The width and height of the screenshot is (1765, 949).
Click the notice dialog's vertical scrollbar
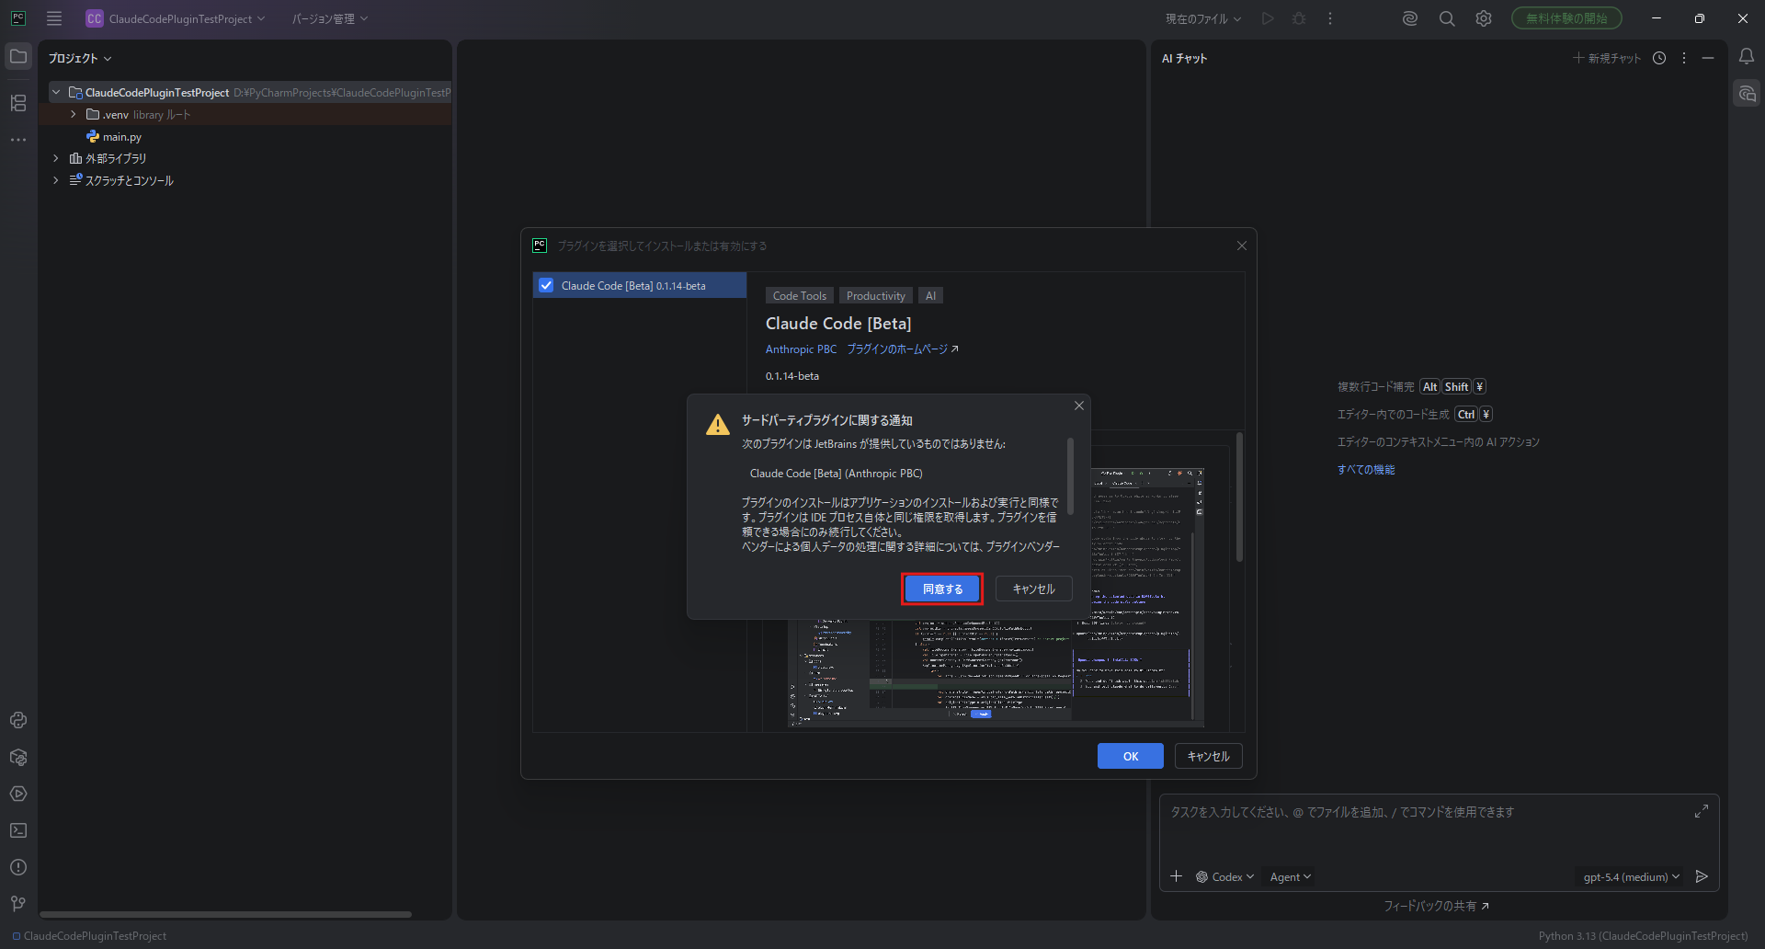tap(1070, 475)
